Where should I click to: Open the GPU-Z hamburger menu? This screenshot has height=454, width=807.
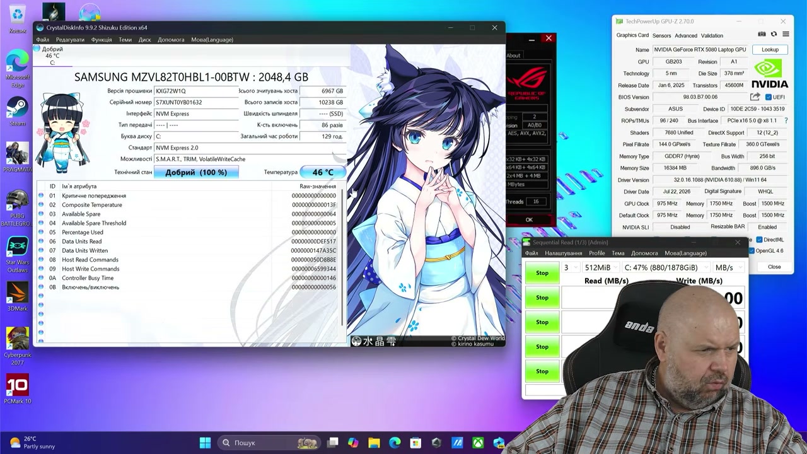785,34
